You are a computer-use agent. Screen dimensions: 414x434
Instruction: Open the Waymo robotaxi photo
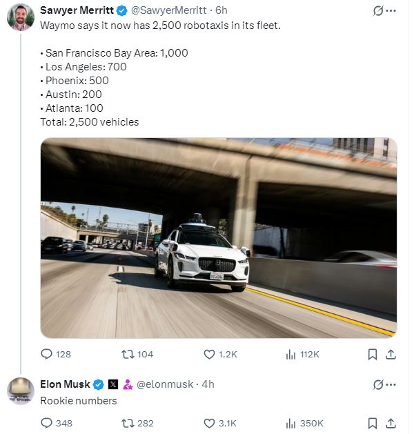tap(218, 237)
